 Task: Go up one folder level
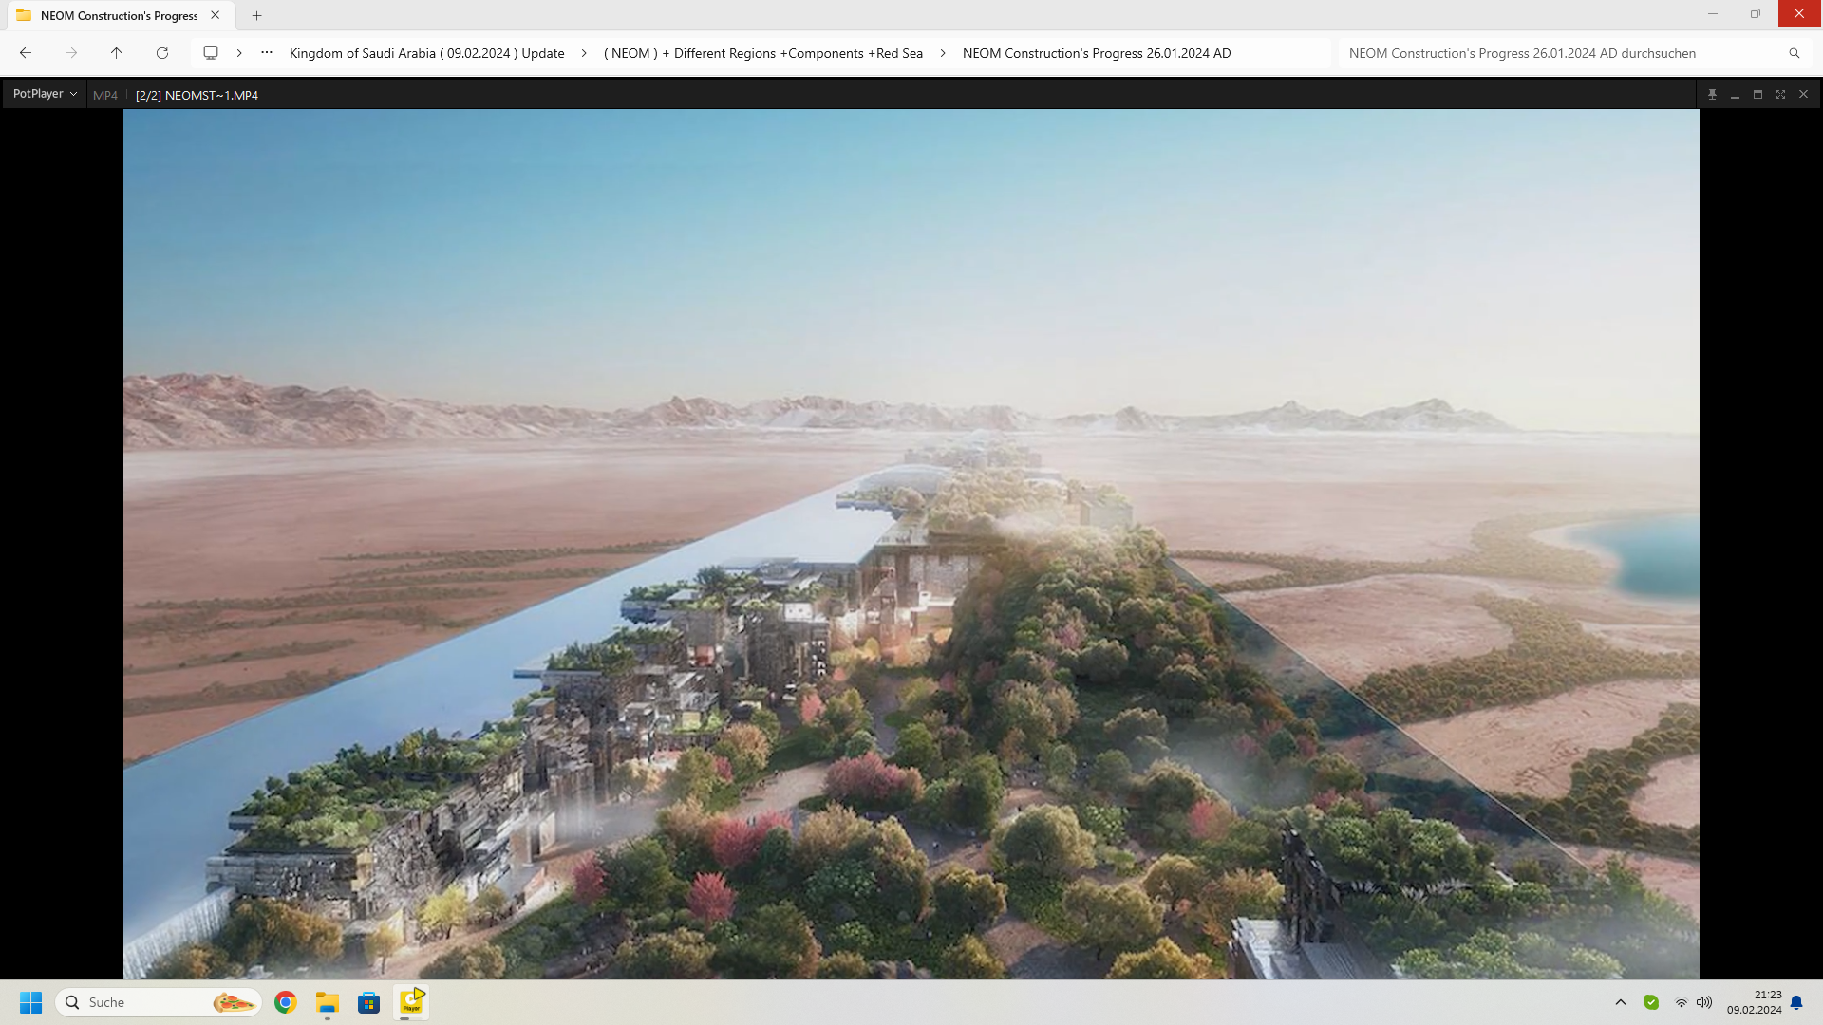pyautogui.click(x=117, y=53)
